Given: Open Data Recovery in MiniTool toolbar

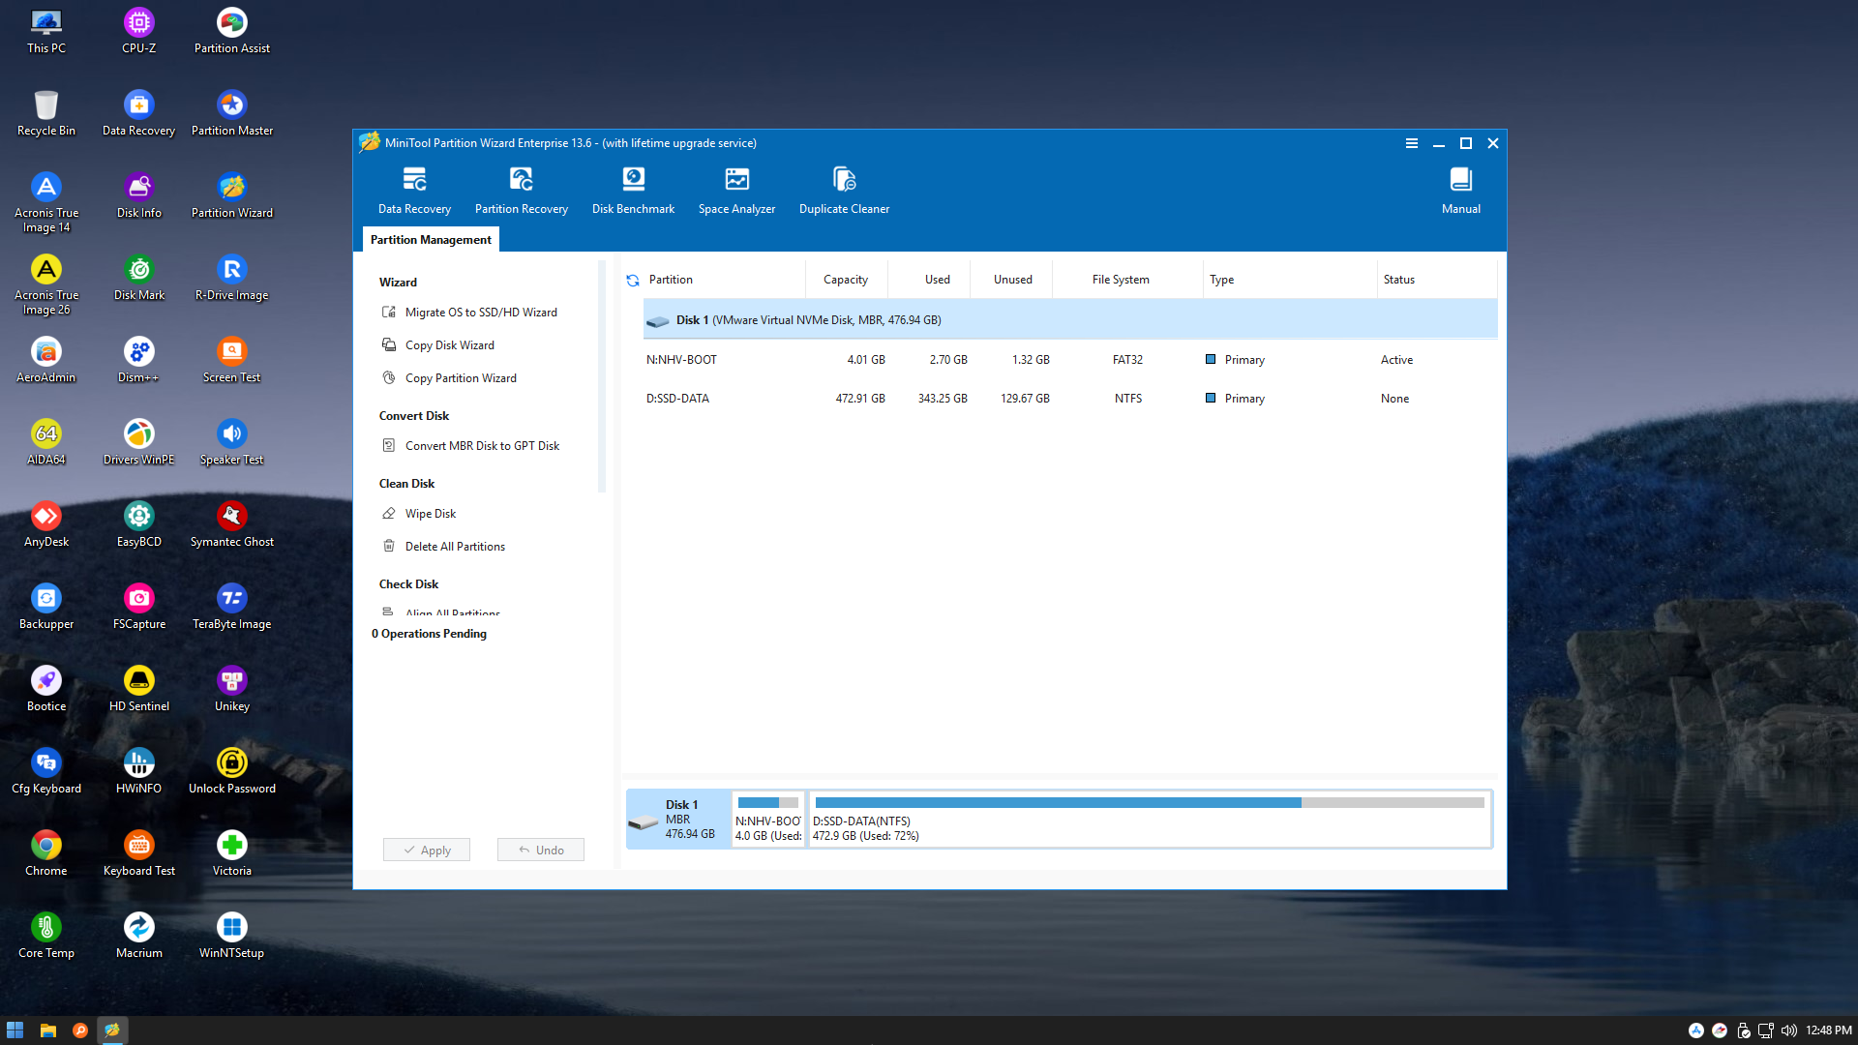Looking at the screenshot, I should [x=414, y=191].
